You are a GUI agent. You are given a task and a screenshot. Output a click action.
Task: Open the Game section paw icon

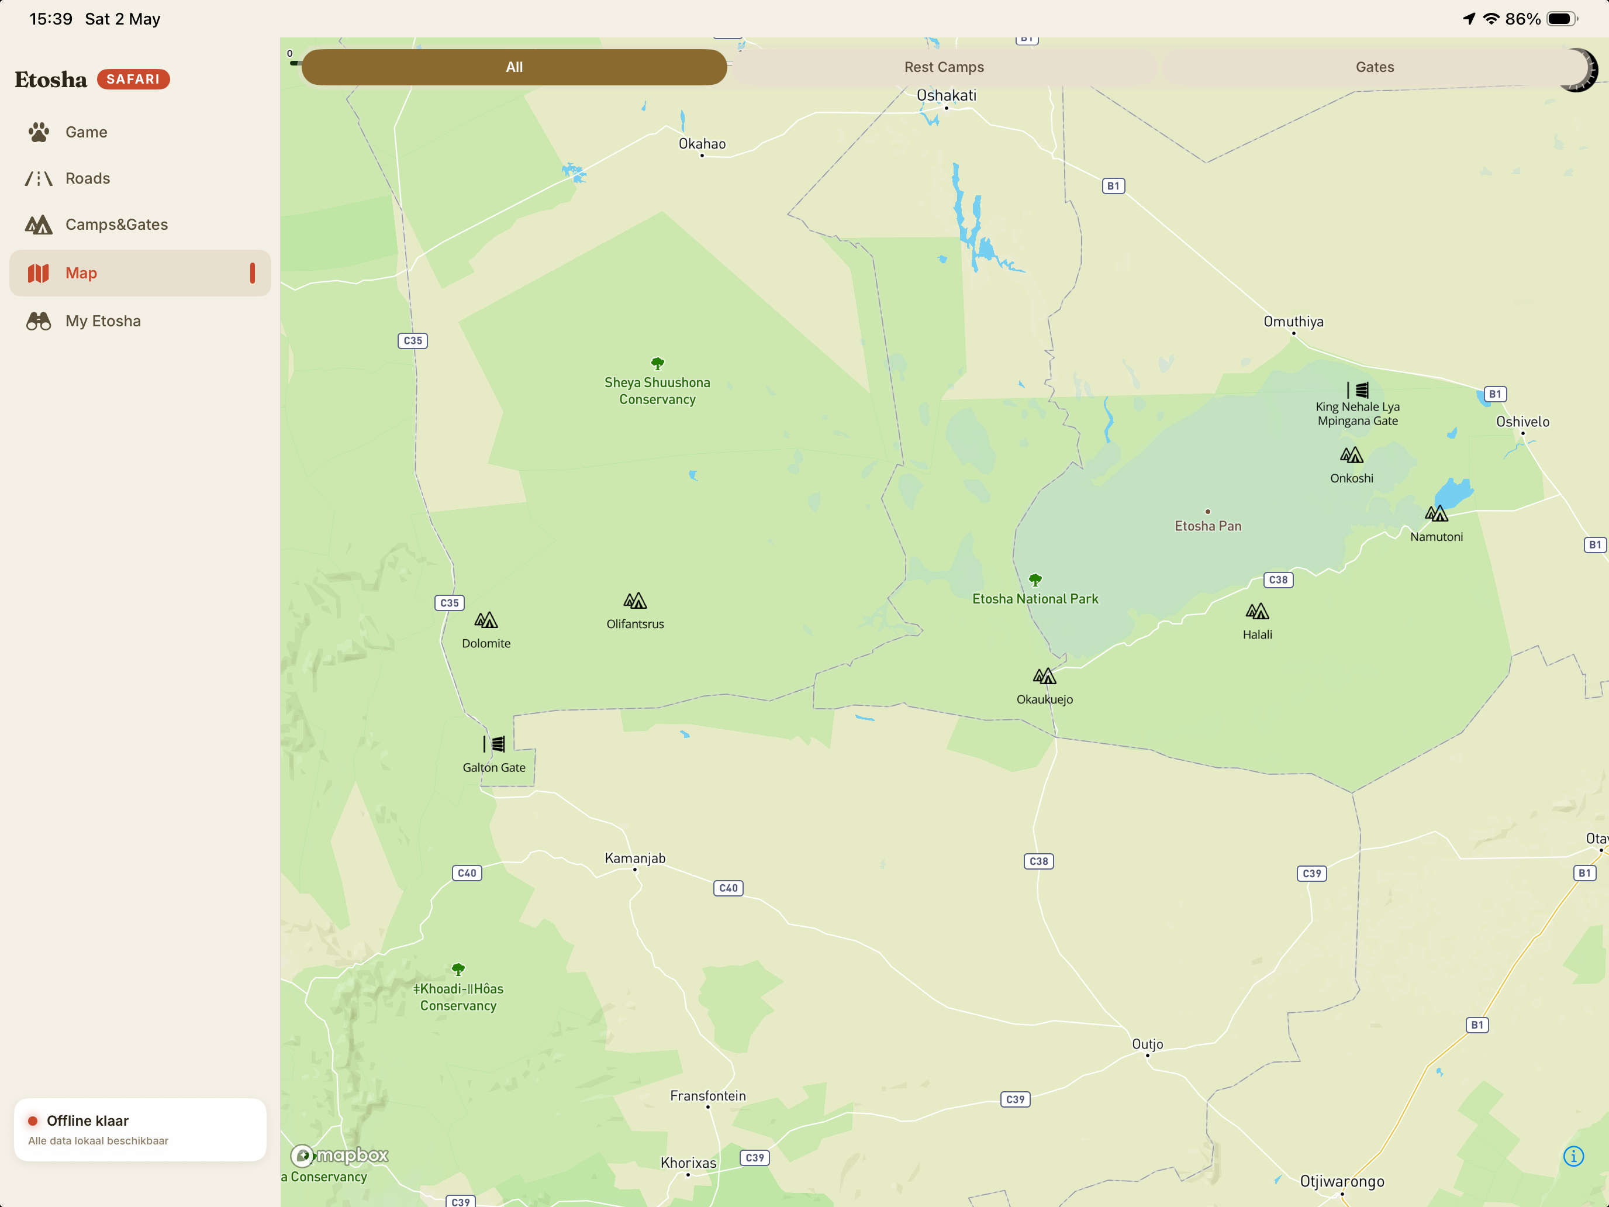tap(39, 132)
